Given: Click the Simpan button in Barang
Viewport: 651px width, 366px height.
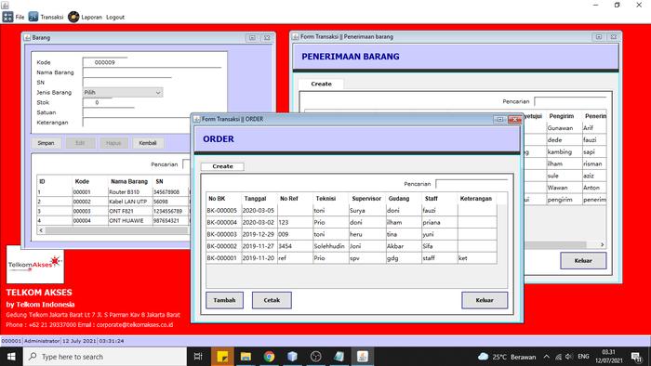Looking at the screenshot, I should (46, 143).
